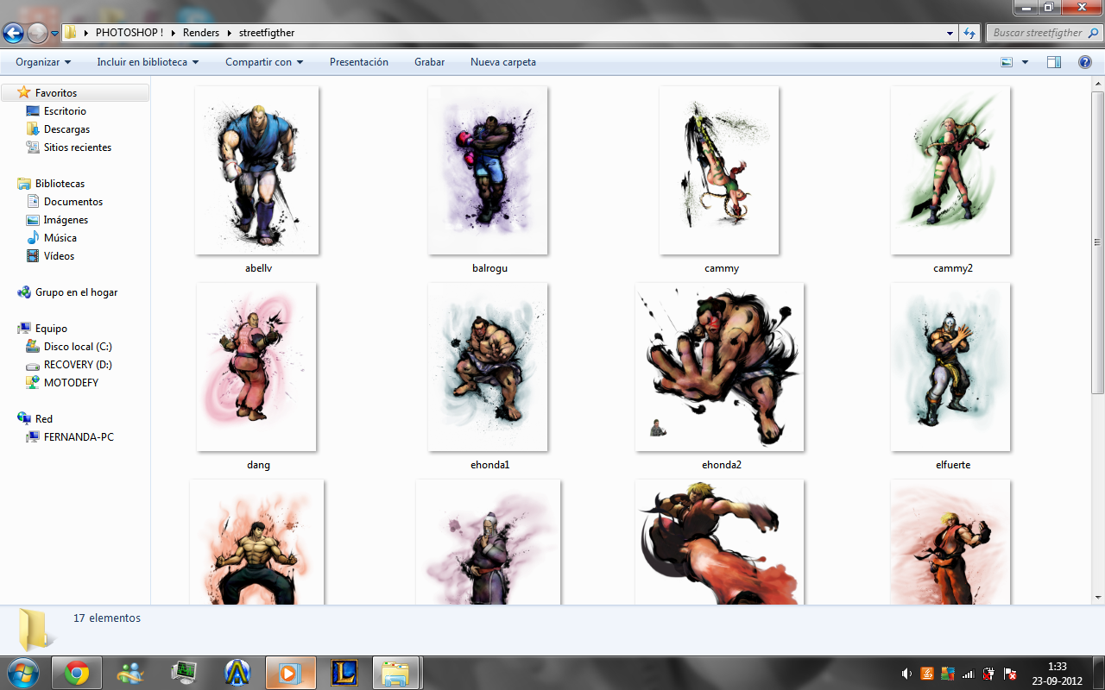Open the Windows Start button
Image resolution: width=1105 pixels, height=690 pixels.
click(x=22, y=672)
